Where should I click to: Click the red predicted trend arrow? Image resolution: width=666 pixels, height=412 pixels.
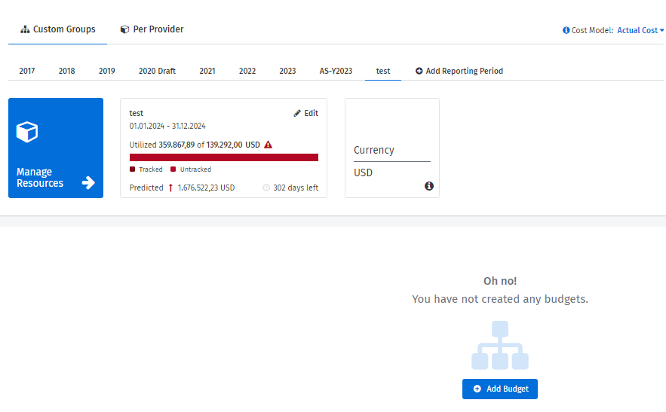click(x=170, y=188)
